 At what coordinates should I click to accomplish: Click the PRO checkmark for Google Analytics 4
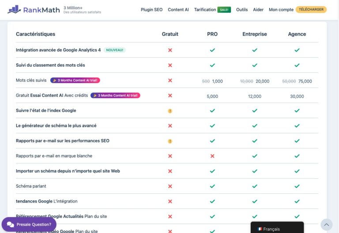coord(212,50)
